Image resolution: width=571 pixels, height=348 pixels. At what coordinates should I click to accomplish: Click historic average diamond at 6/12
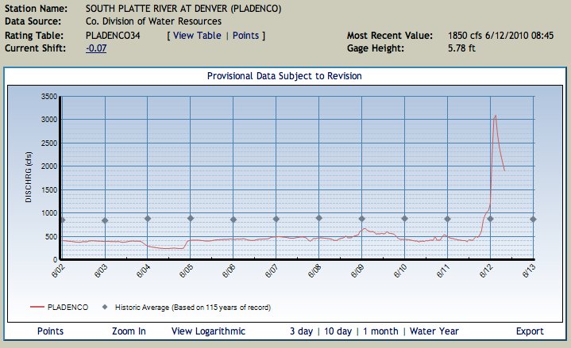point(491,219)
